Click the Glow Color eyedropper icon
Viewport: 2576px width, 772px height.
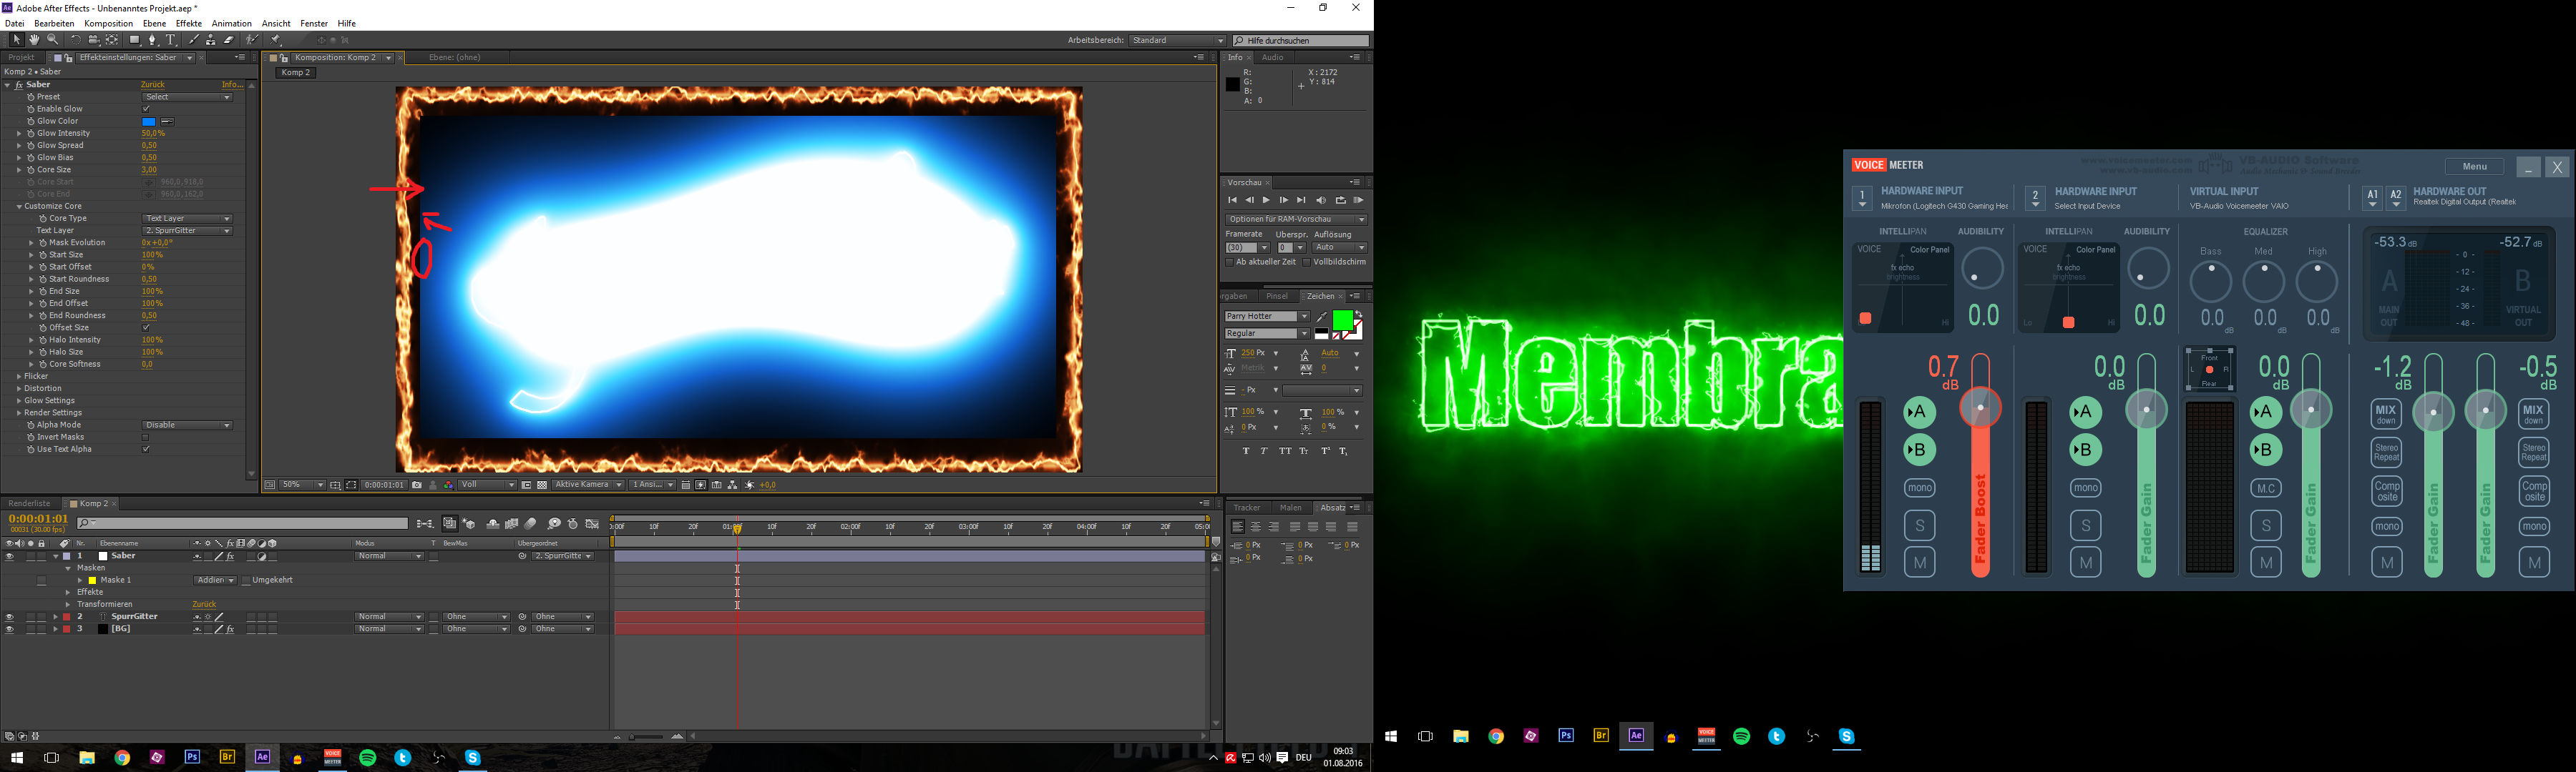point(167,122)
